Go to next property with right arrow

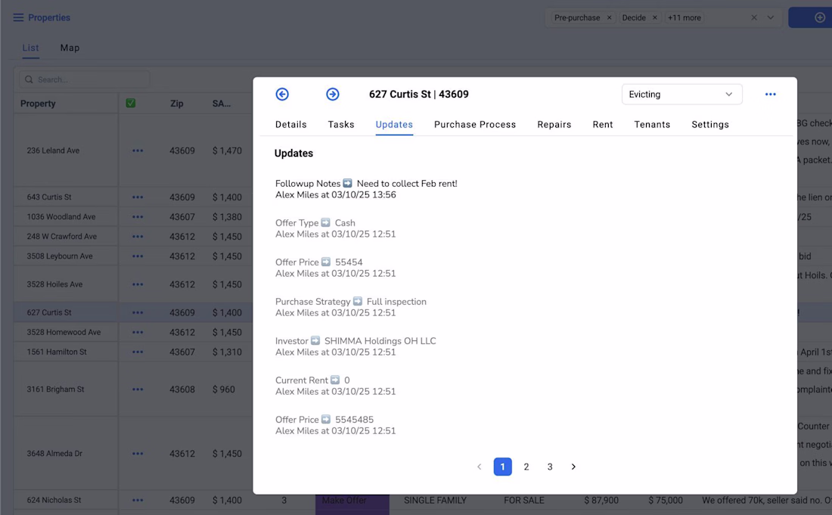tap(333, 94)
